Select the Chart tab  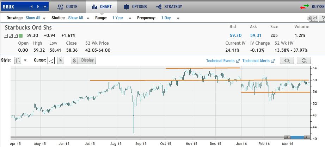[x=102, y=7]
